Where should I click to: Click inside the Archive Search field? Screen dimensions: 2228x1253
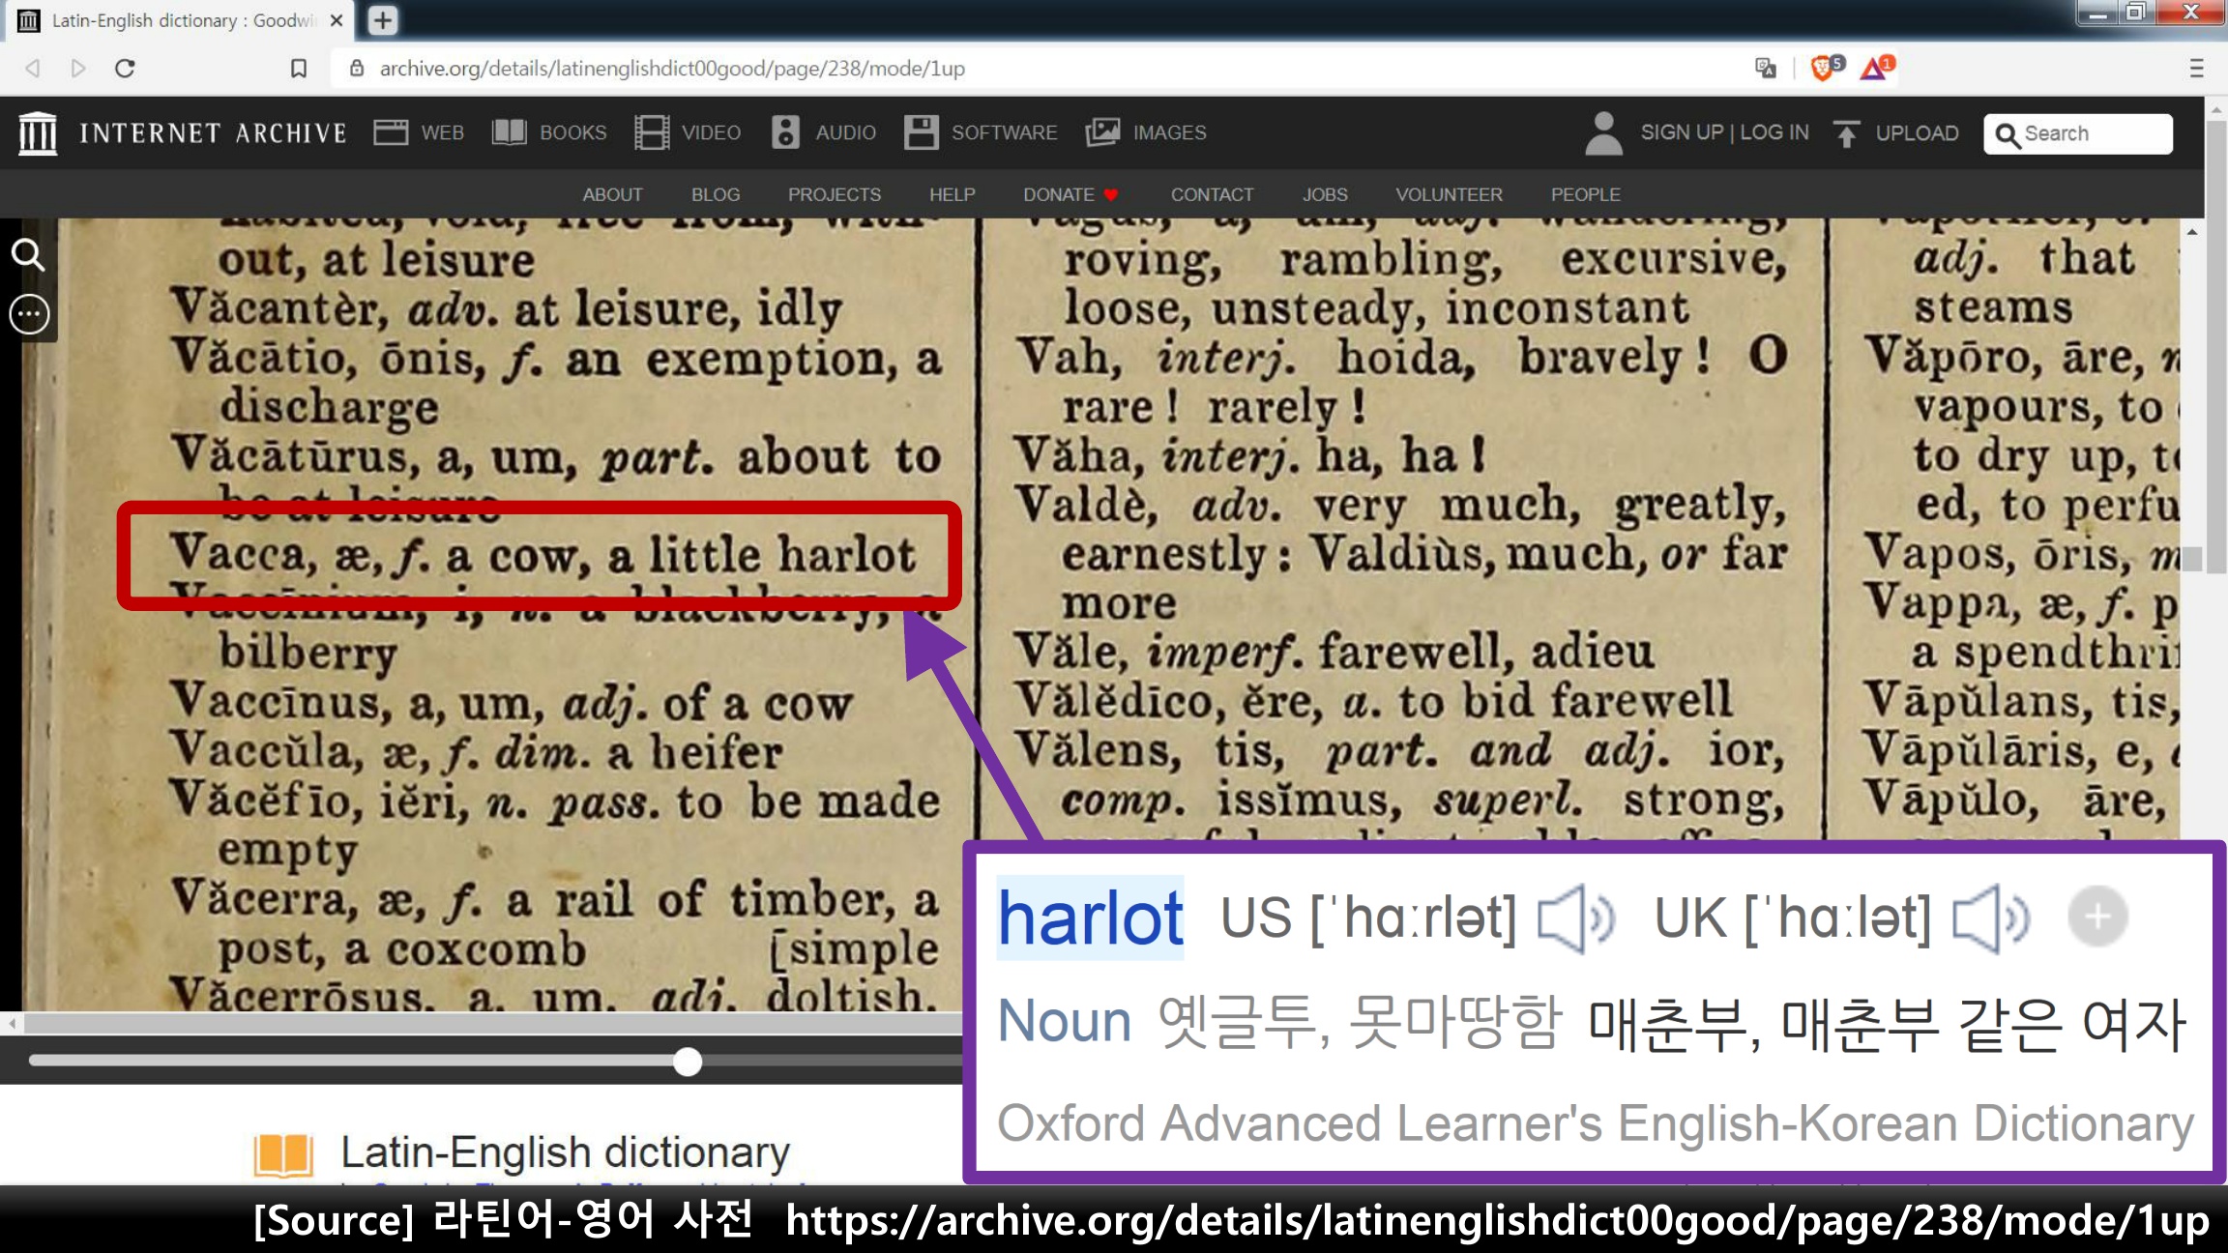[2089, 133]
